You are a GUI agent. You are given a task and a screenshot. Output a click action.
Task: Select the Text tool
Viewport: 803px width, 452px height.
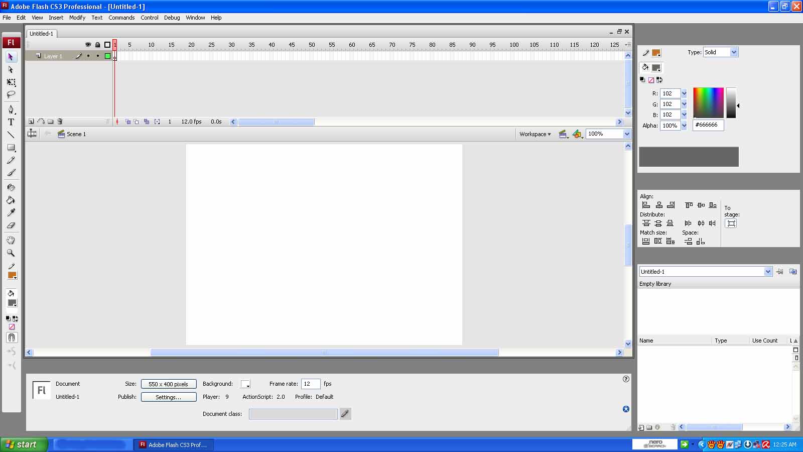click(x=11, y=122)
